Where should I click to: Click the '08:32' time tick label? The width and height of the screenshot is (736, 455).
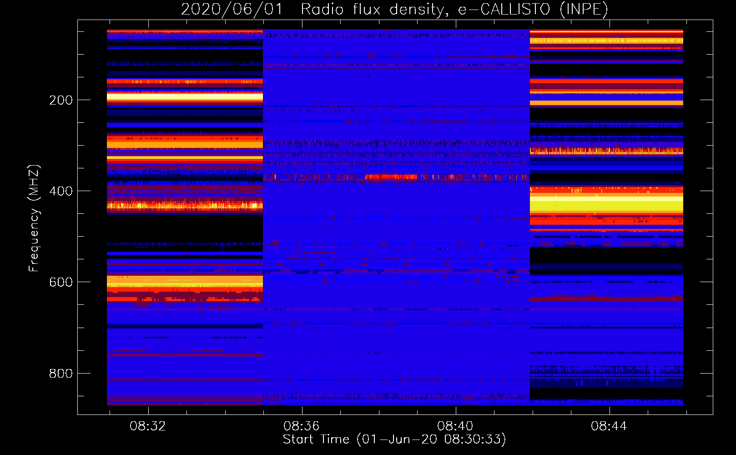click(x=148, y=426)
